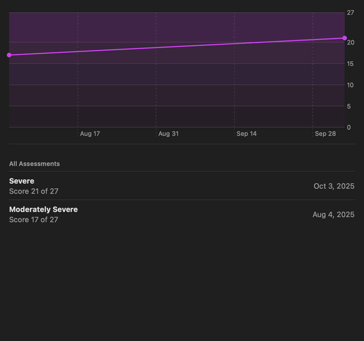Open the Severe assessment row
This screenshot has width=364, height=341.
(182, 186)
